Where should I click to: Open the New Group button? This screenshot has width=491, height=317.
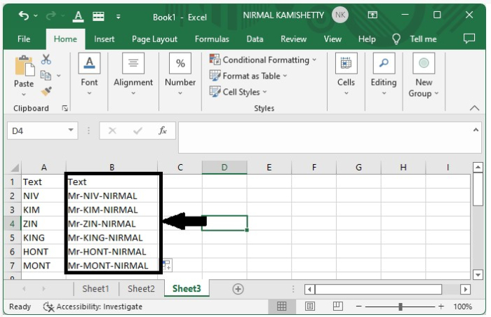coord(424,75)
